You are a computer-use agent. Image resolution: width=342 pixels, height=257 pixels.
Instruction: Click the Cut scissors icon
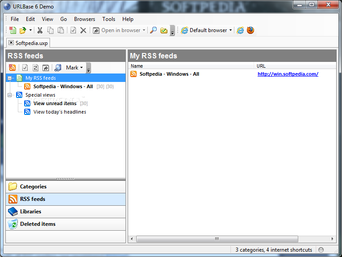coord(40,30)
